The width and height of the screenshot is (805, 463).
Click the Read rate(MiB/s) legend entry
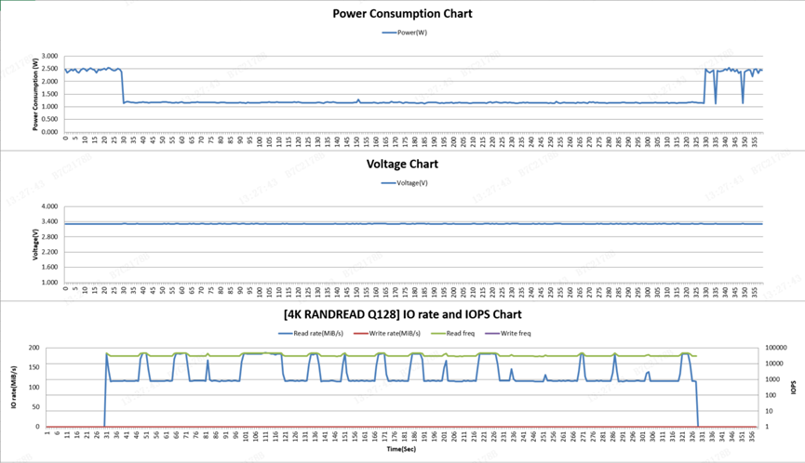pos(311,333)
